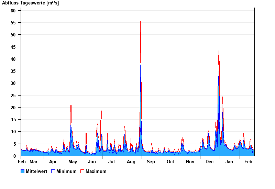Image resolution: width=275 pixels, height=189 pixels.
Task: Click the 30 value on the y-axis
Action: (13, 83)
